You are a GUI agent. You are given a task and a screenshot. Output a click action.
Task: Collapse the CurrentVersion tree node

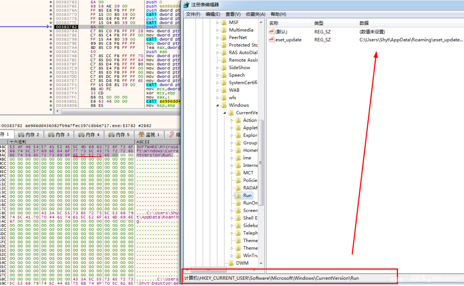click(x=224, y=113)
